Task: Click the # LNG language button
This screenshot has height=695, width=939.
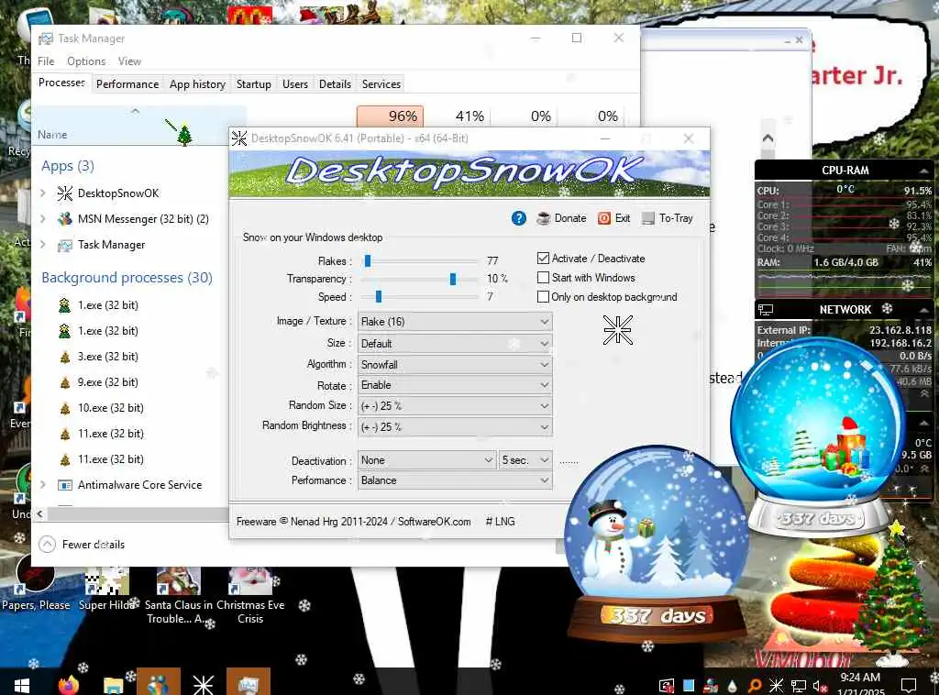Action: click(501, 522)
